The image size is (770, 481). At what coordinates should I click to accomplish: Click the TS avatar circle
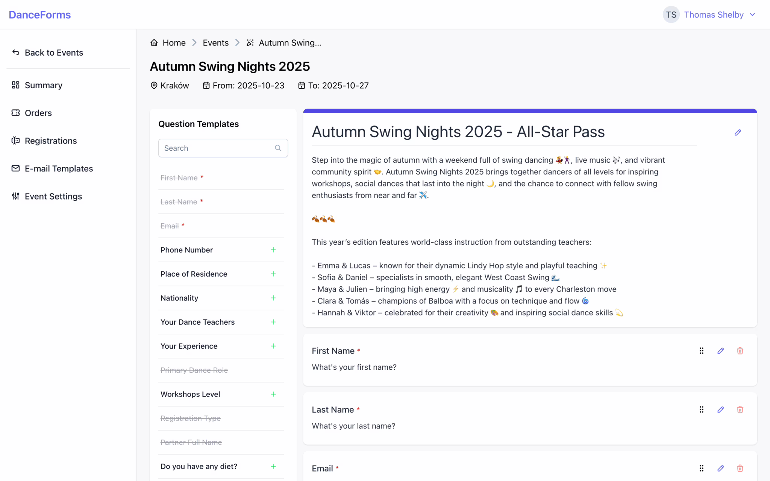coord(671,15)
